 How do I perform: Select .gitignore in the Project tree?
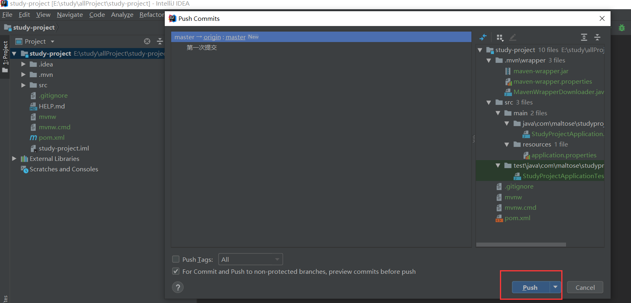tap(53, 95)
